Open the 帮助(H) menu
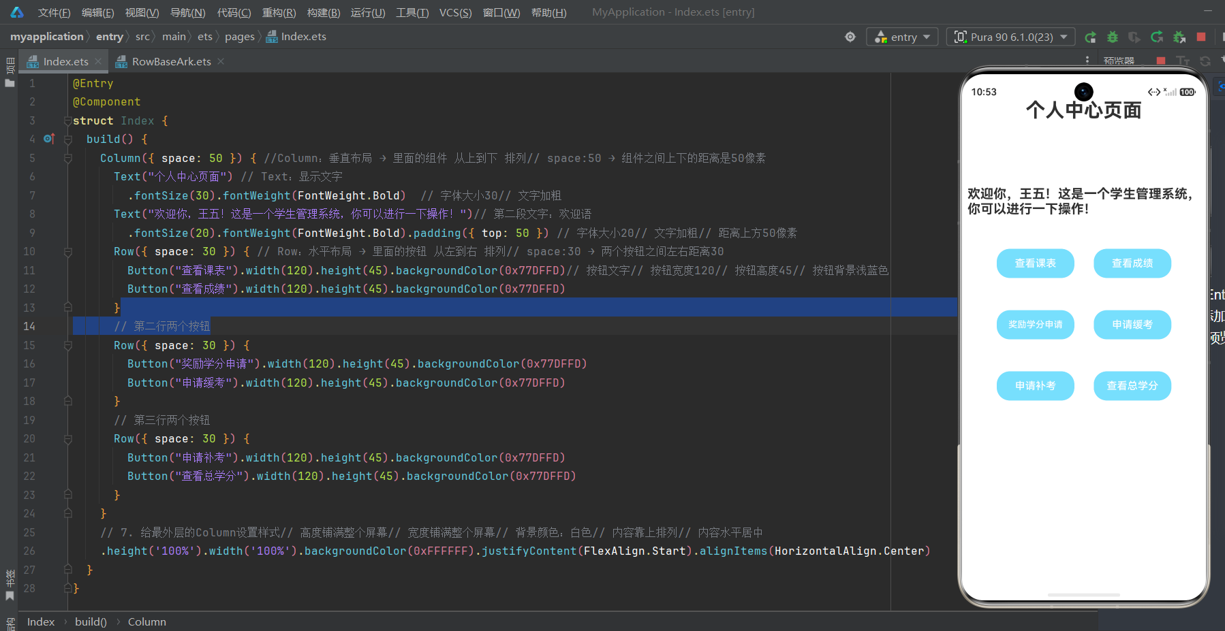 tap(548, 12)
